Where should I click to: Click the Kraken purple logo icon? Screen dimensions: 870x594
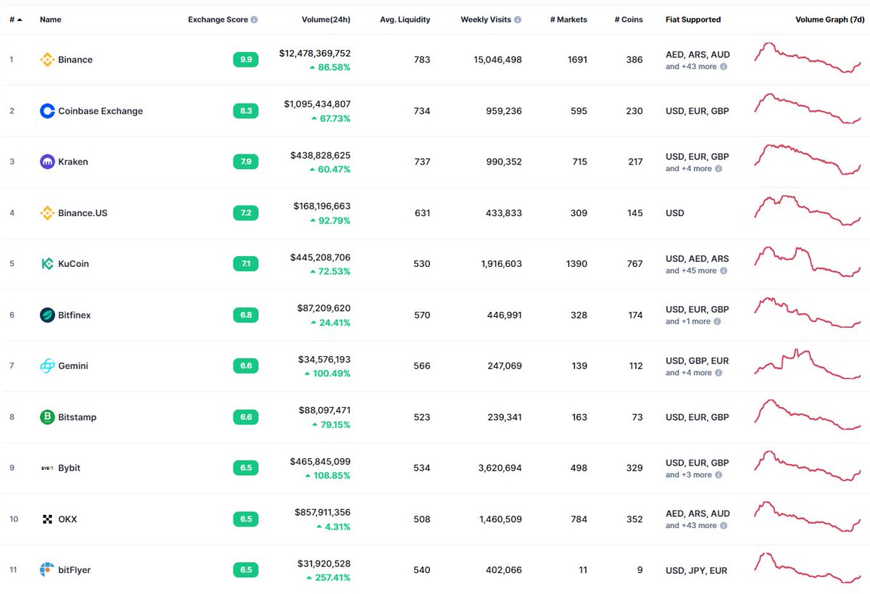pyautogui.click(x=47, y=162)
